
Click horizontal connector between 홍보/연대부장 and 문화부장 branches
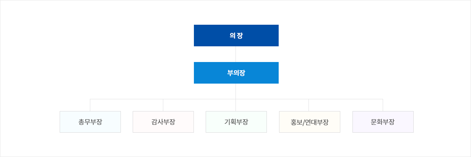[346, 99]
